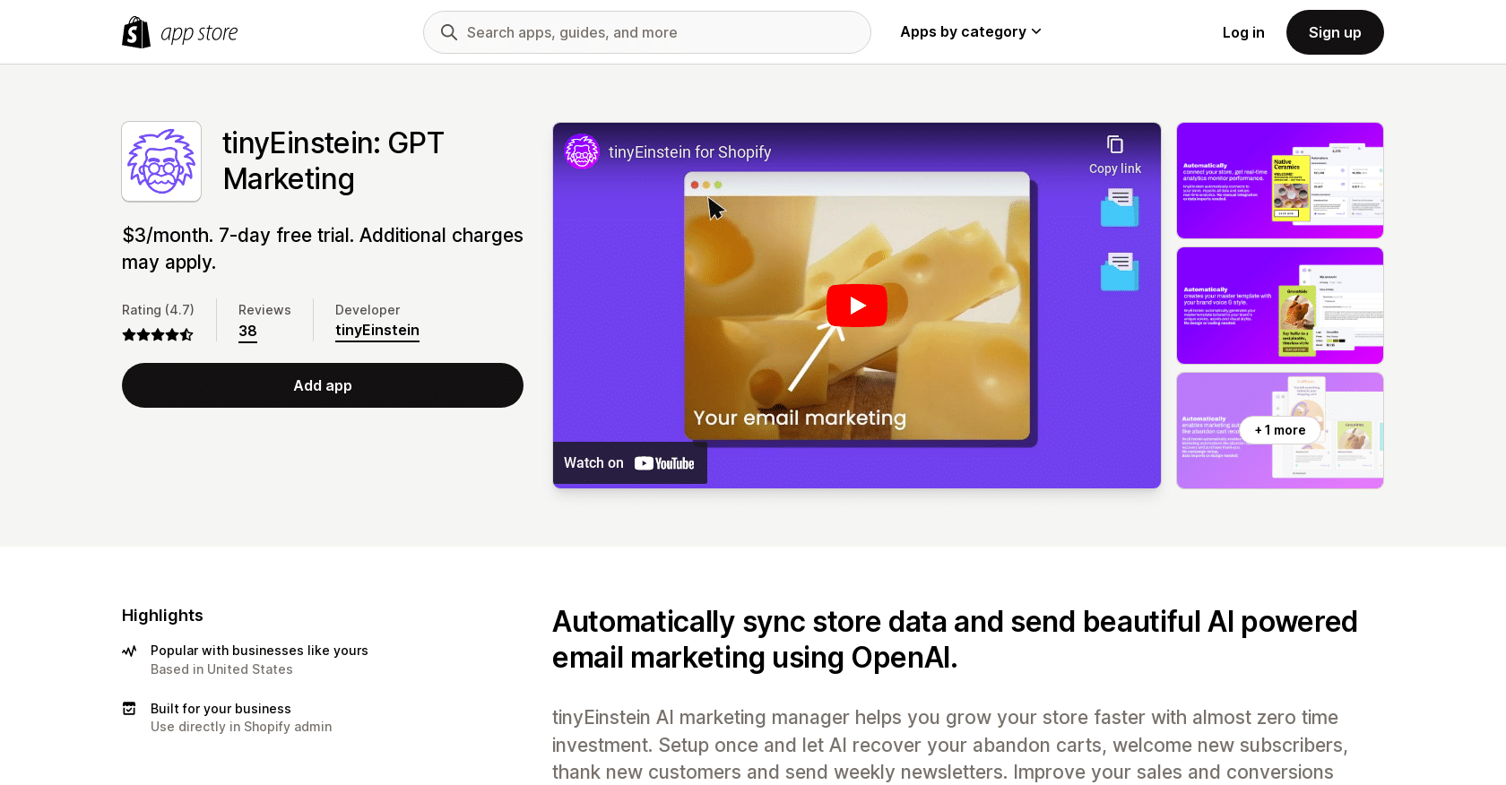
Task: Click the tinyEinstein channel avatar in video
Action: click(x=582, y=152)
